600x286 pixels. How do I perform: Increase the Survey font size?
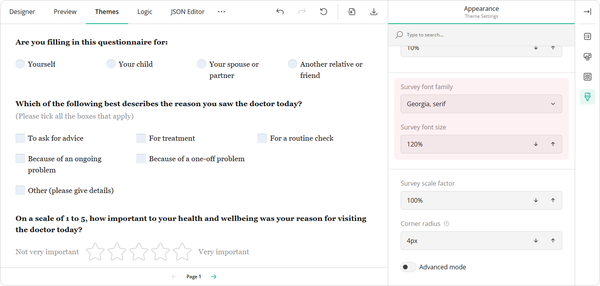(553, 144)
